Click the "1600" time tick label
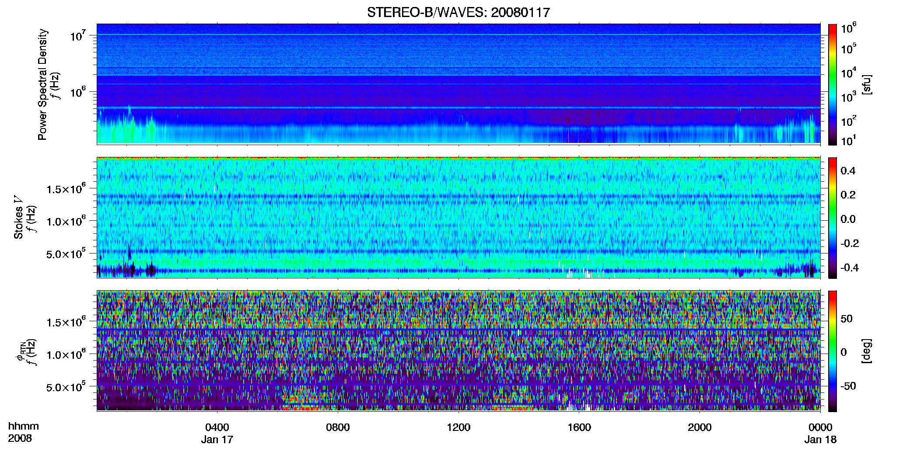The image size is (917, 472). pos(579,427)
